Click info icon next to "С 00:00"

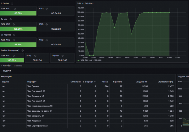point(12,4)
